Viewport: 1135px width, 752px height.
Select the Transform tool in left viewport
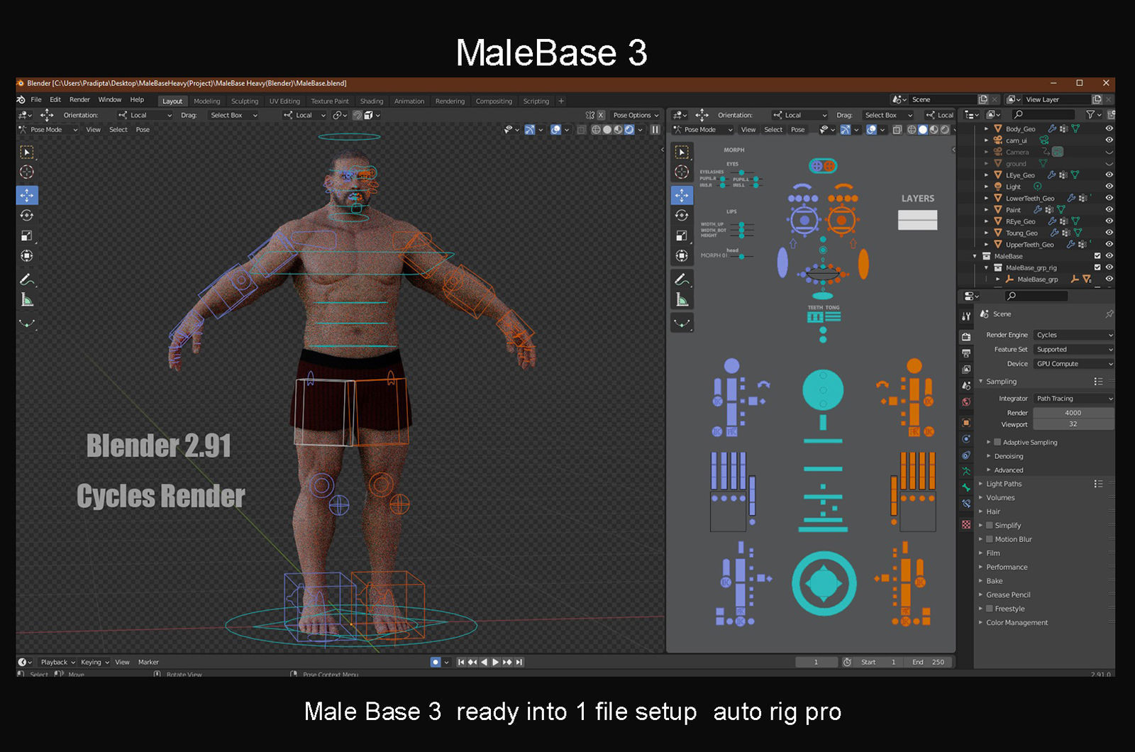pos(27,256)
